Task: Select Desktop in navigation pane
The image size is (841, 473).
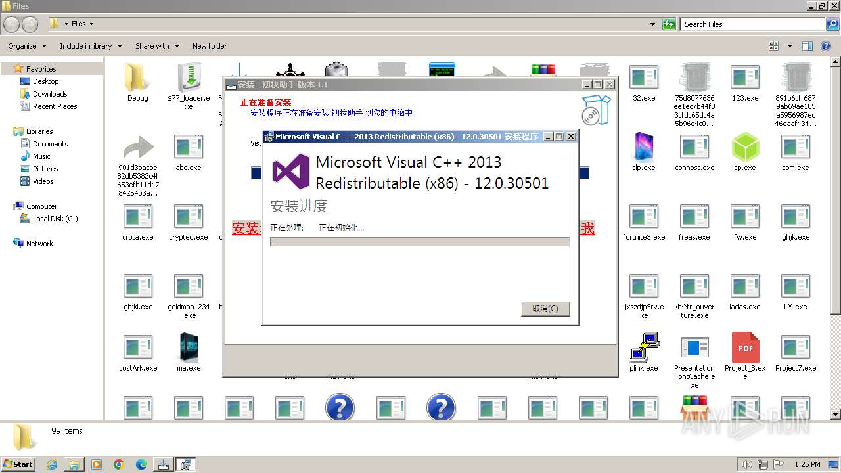Action: click(45, 81)
